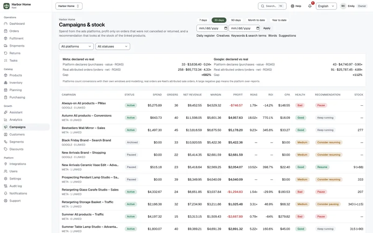The width and height of the screenshot is (373, 233).
Task: Open the Suggestions tab
Action: click(x=287, y=35)
